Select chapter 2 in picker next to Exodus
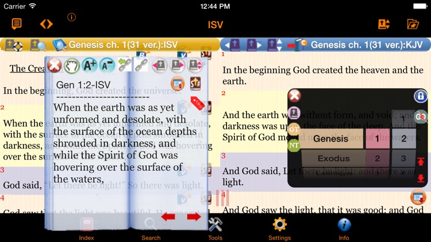This screenshot has width=431, height=242. pos(378,158)
